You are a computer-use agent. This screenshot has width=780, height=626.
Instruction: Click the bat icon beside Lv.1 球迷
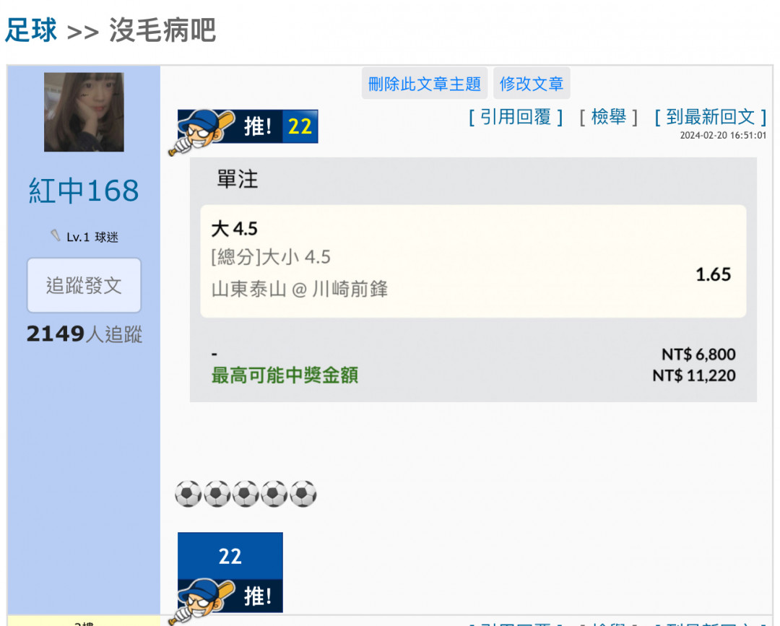[x=55, y=235]
